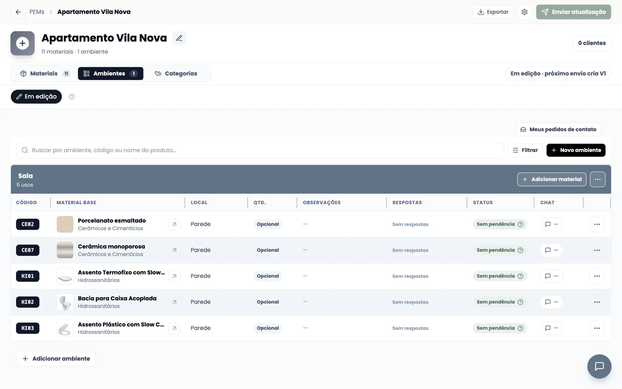Open more actions for HI01 row
Image resolution: width=622 pixels, height=389 pixels.
click(x=597, y=276)
